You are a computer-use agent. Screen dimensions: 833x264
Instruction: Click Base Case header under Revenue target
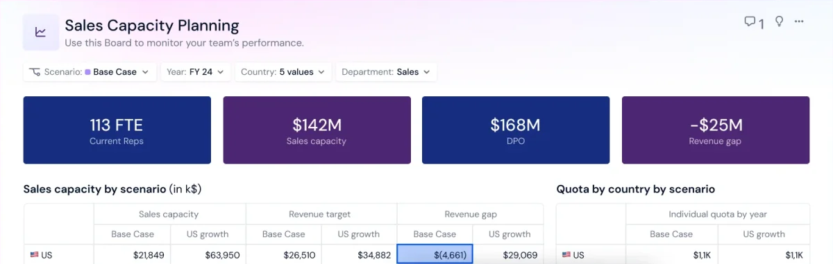pos(284,234)
